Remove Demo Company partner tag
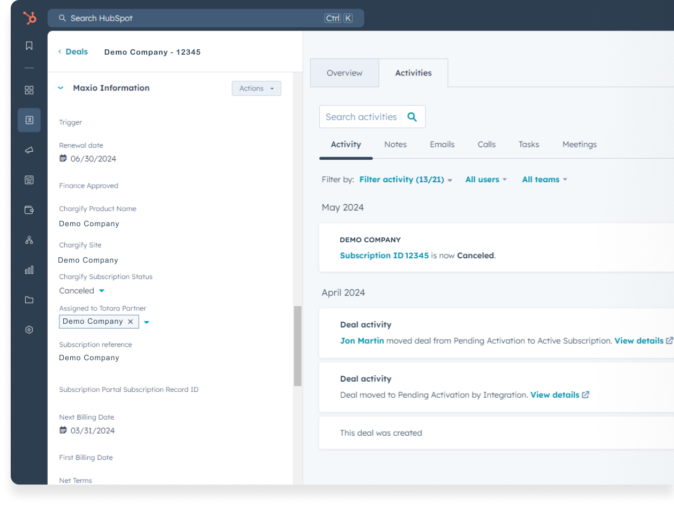This screenshot has height=506, width=674. 130,322
